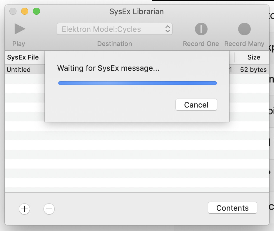Sort by the Size column header

[x=254, y=57]
